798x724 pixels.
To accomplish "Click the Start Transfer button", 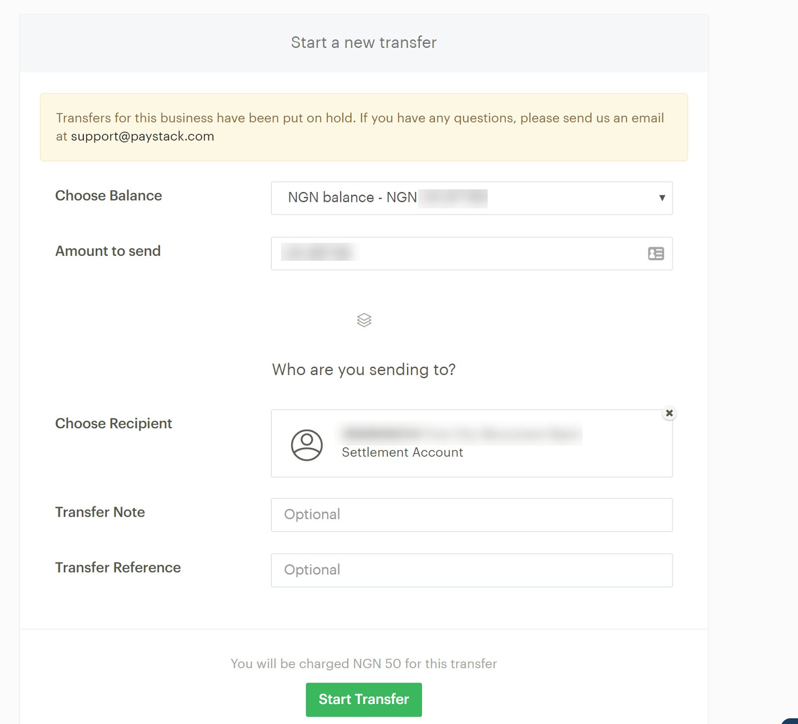I will pos(364,699).
